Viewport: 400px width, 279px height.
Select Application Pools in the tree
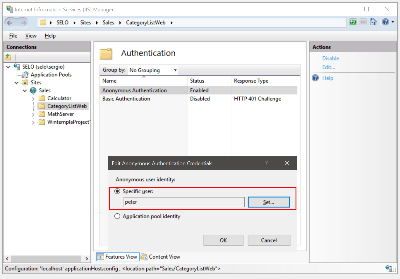pos(51,75)
